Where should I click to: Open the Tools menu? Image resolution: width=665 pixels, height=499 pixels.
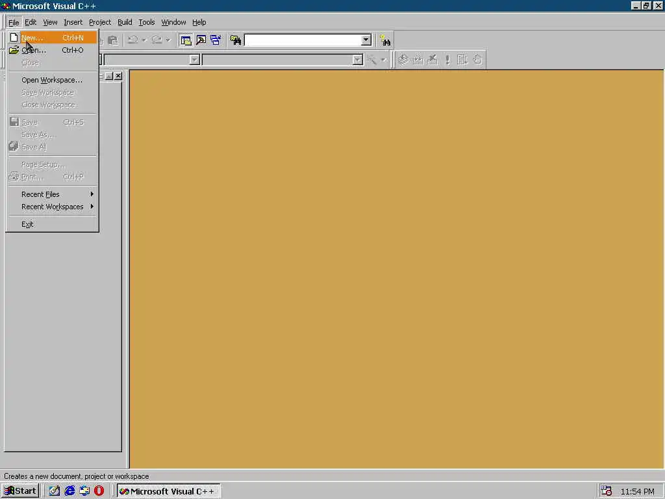point(147,22)
